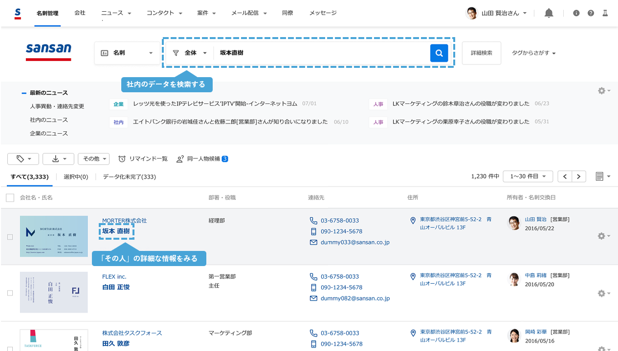The width and height of the screenshot is (618, 351).
Task: Open FLEX inc. company link
Action: 114,277
